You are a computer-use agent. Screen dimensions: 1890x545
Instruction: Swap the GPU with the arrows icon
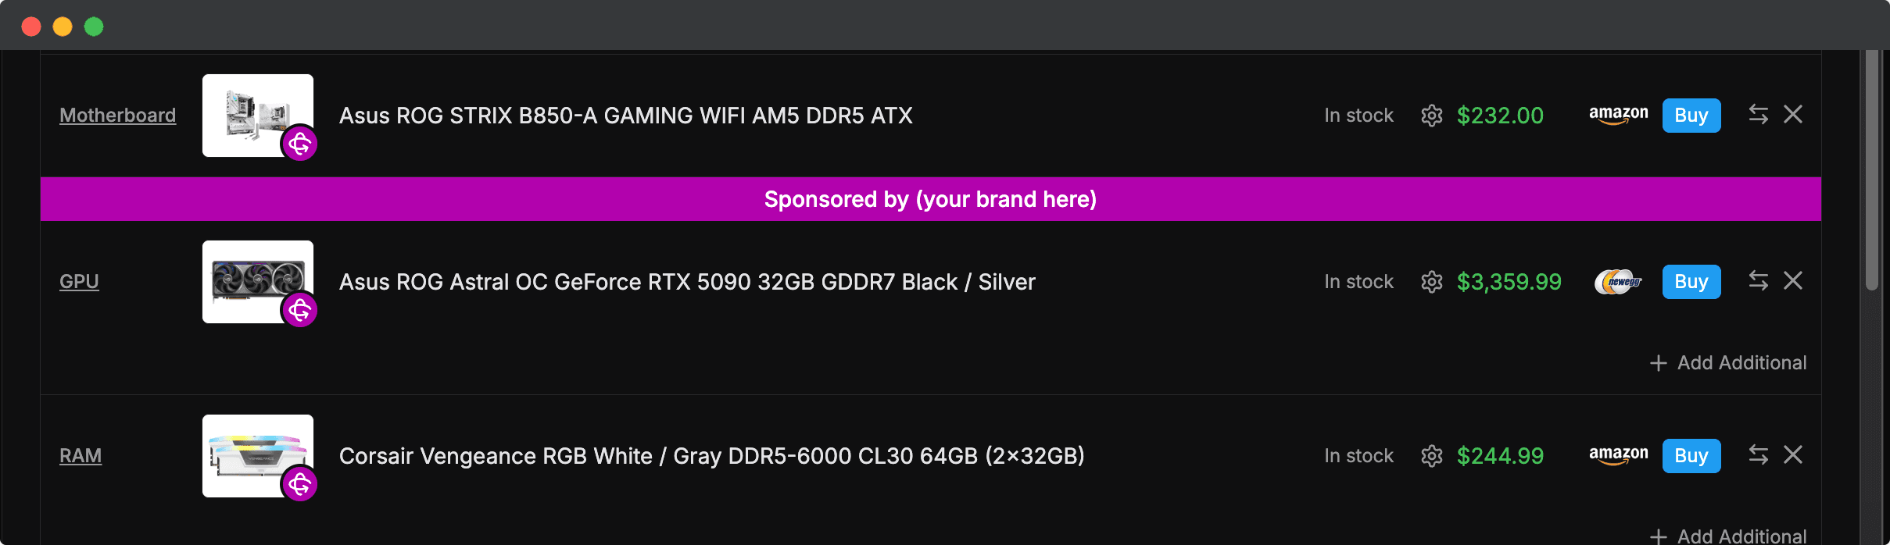click(x=1758, y=281)
